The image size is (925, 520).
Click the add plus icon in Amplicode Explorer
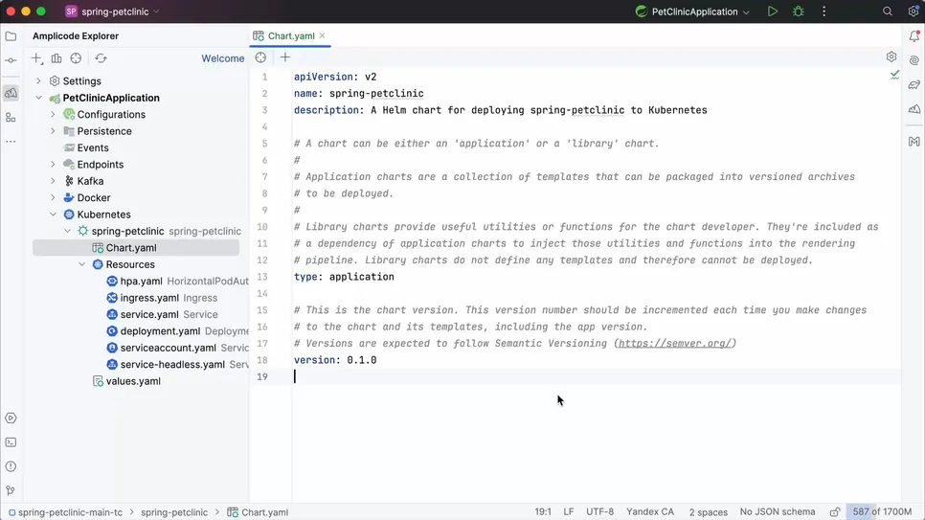tap(36, 58)
